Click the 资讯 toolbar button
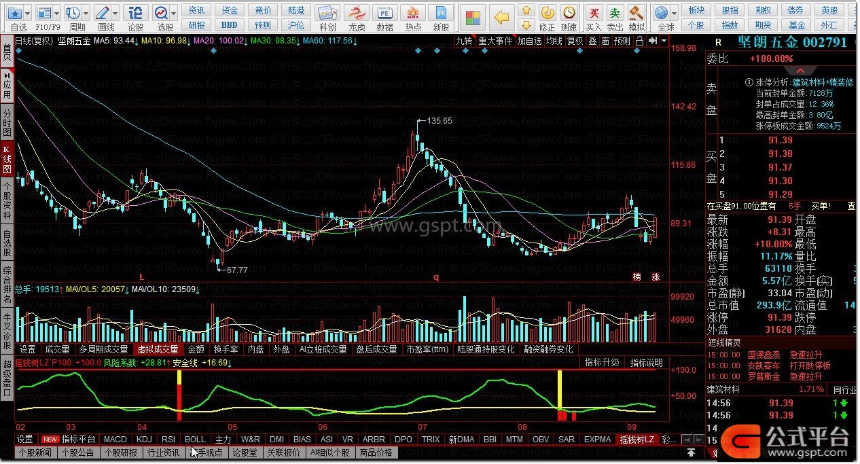860x464 pixels. (x=197, y=10)
